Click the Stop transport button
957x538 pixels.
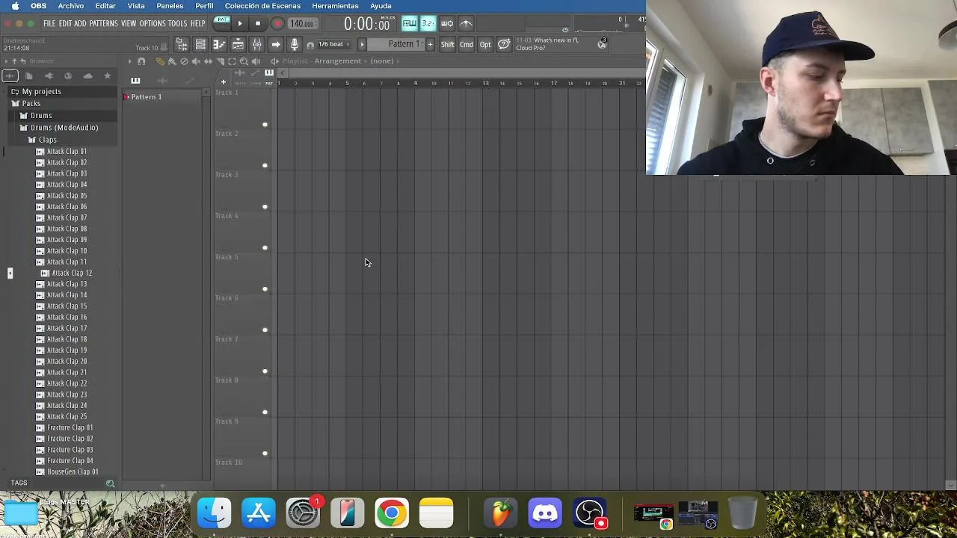pyautogui.click(x=258, y=24)
